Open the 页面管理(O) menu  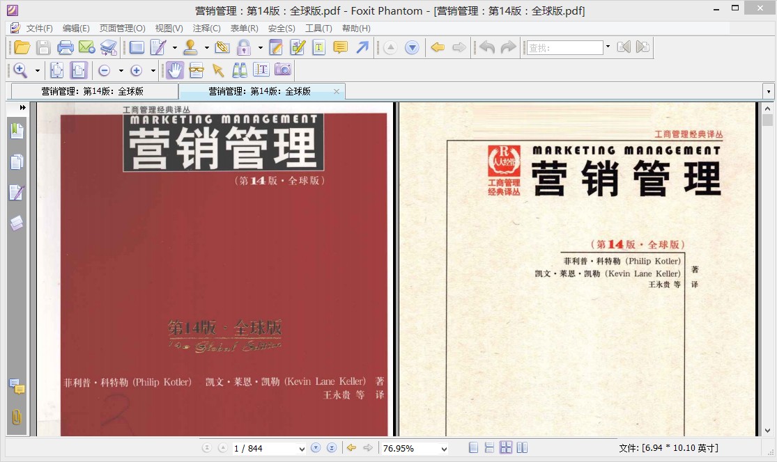tap(123, 29)
